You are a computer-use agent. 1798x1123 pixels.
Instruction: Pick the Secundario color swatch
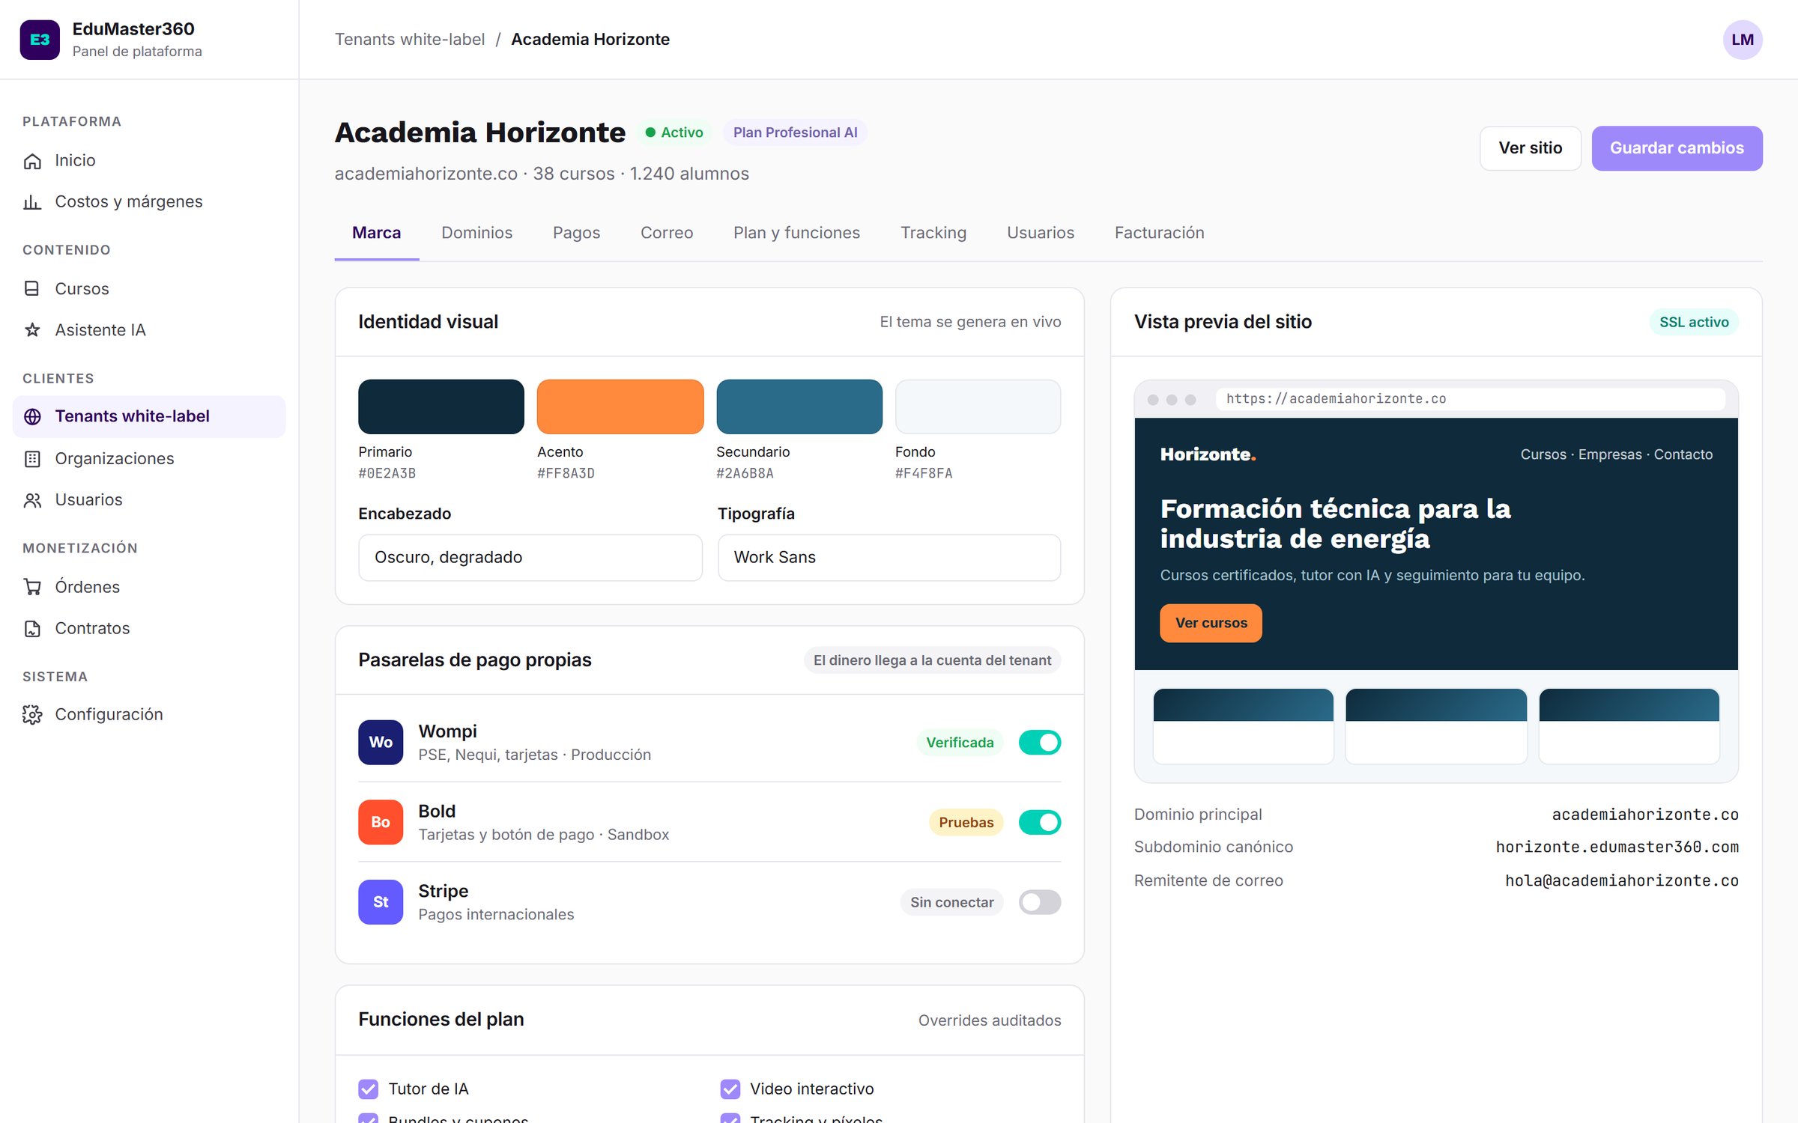(x=799, y=407)
